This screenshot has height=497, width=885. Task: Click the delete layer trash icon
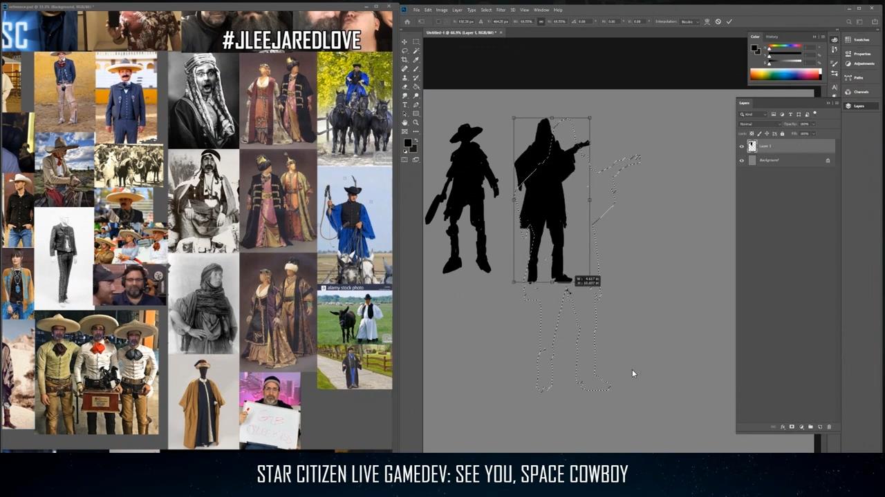coord(830,427)
